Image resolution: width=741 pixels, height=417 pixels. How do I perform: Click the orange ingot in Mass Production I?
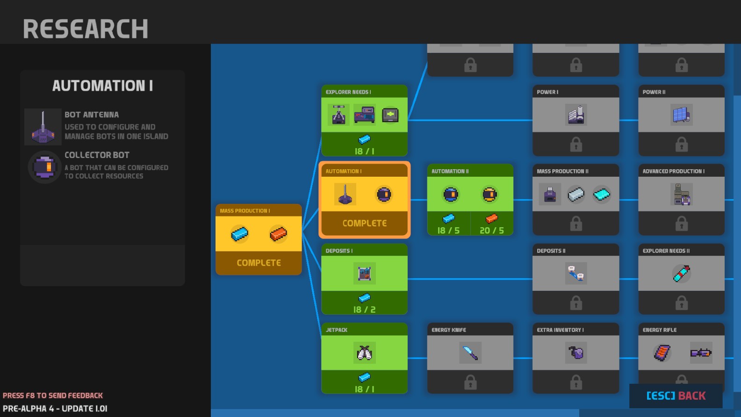click(278, 234)
